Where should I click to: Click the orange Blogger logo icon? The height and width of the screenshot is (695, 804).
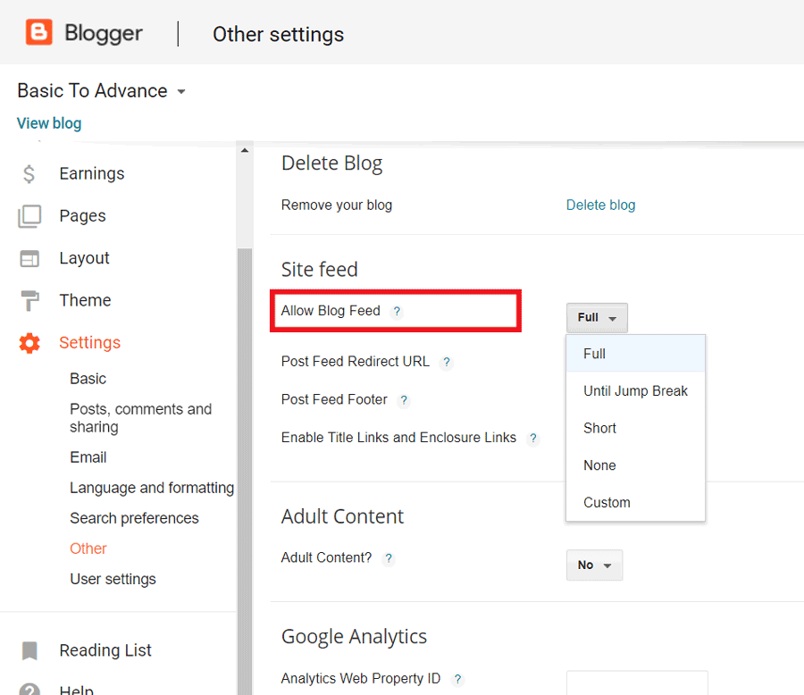click(x=39, y=32)
